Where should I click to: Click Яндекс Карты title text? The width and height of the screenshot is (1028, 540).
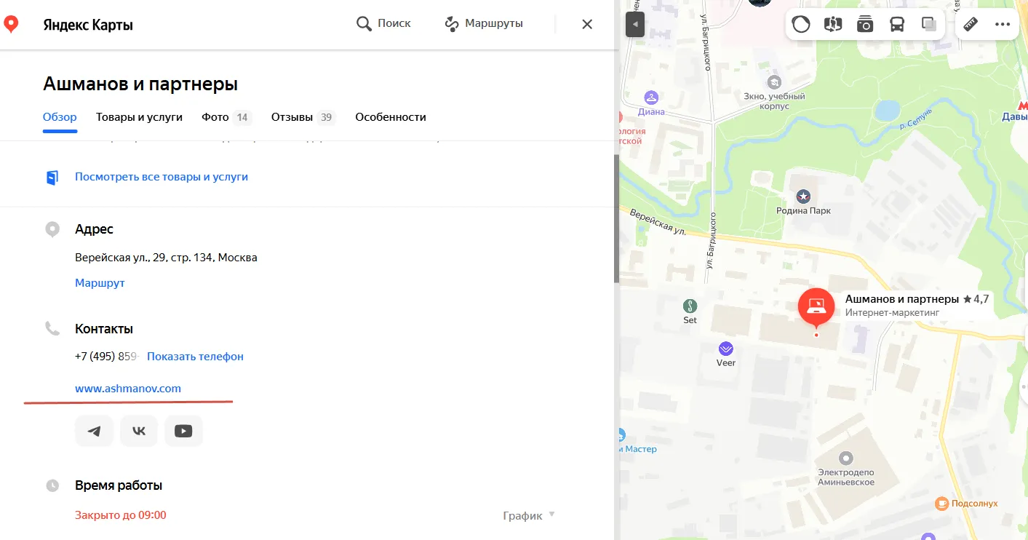pos(88,25)
